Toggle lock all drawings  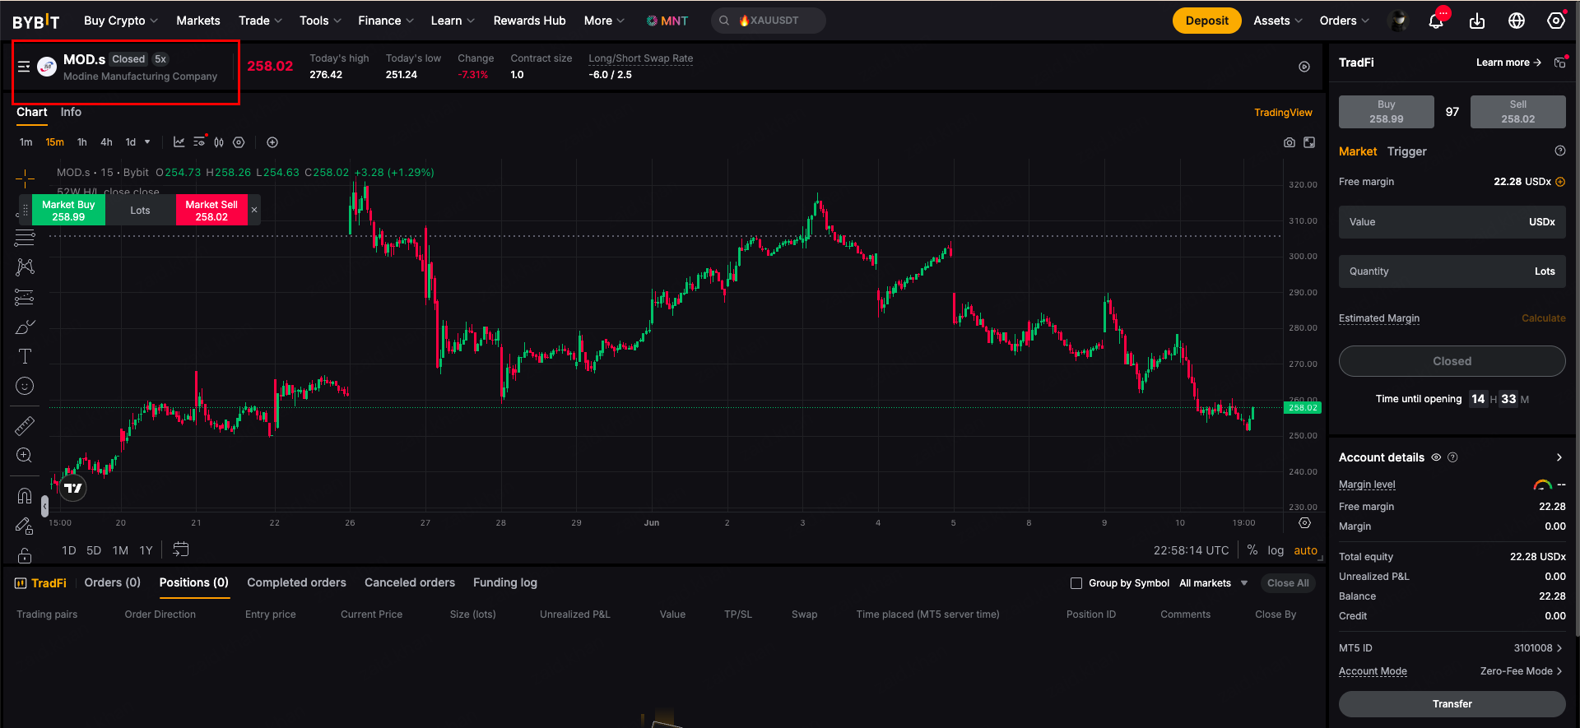click(x=25, y=555)
